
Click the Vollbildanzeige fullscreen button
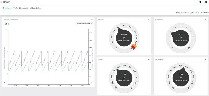[x=205, y=13]
